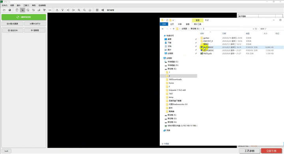The width and height of the screenshot is (284, 154).
Task: Select 代理Shadowsocks-3.0 folder in tree
Action: (178, 104)
